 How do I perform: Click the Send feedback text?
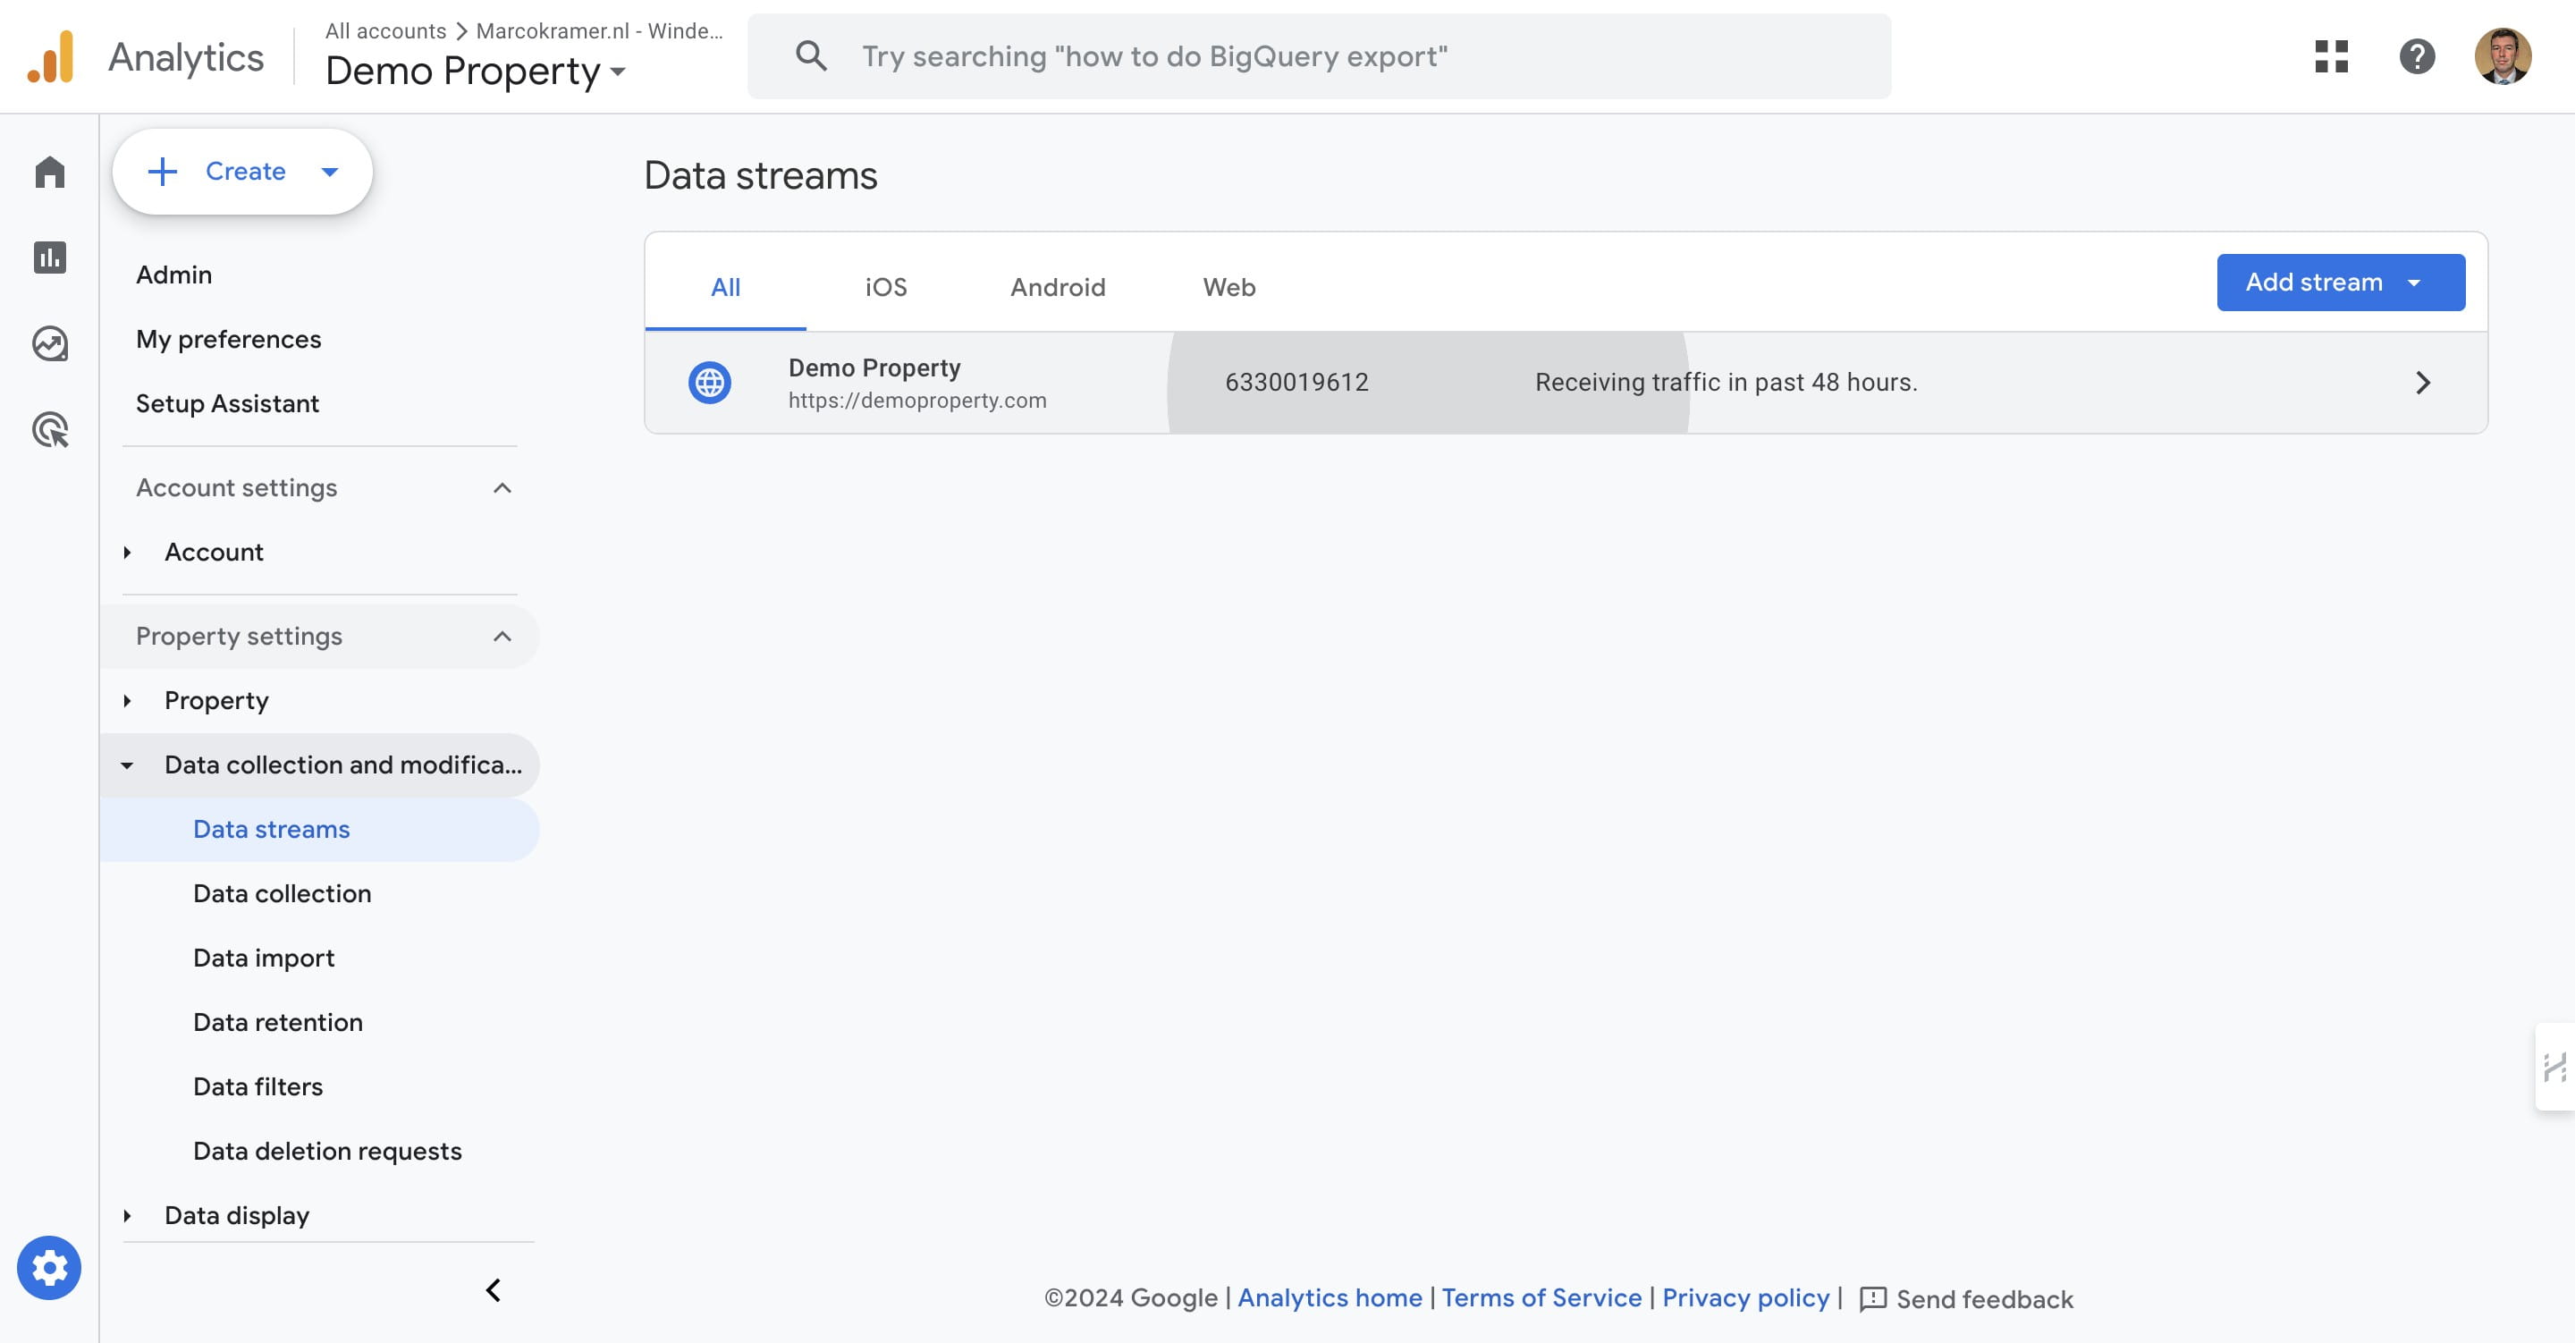coord(1984,1299)
